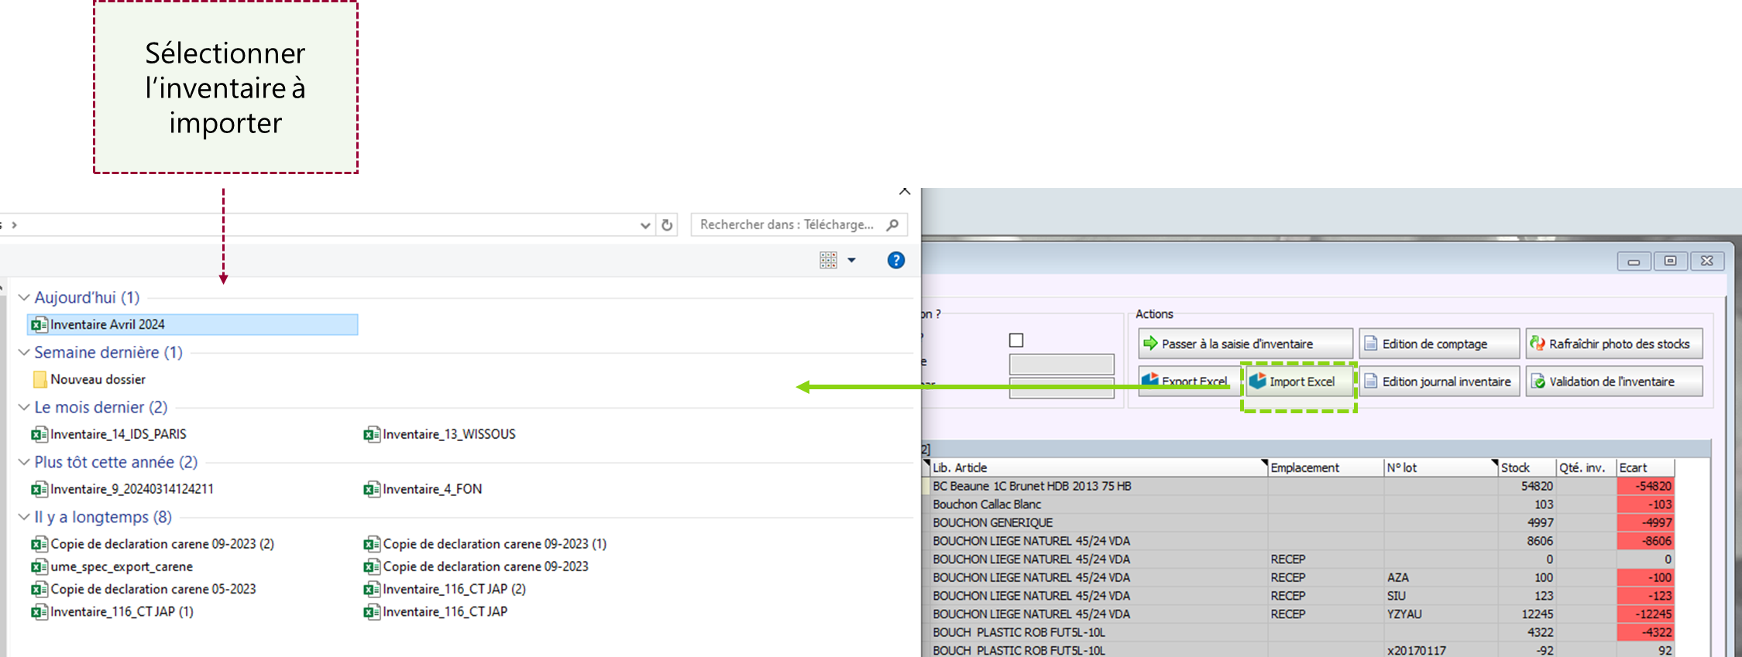Click the Ecart column header

tap(1644, 467)
